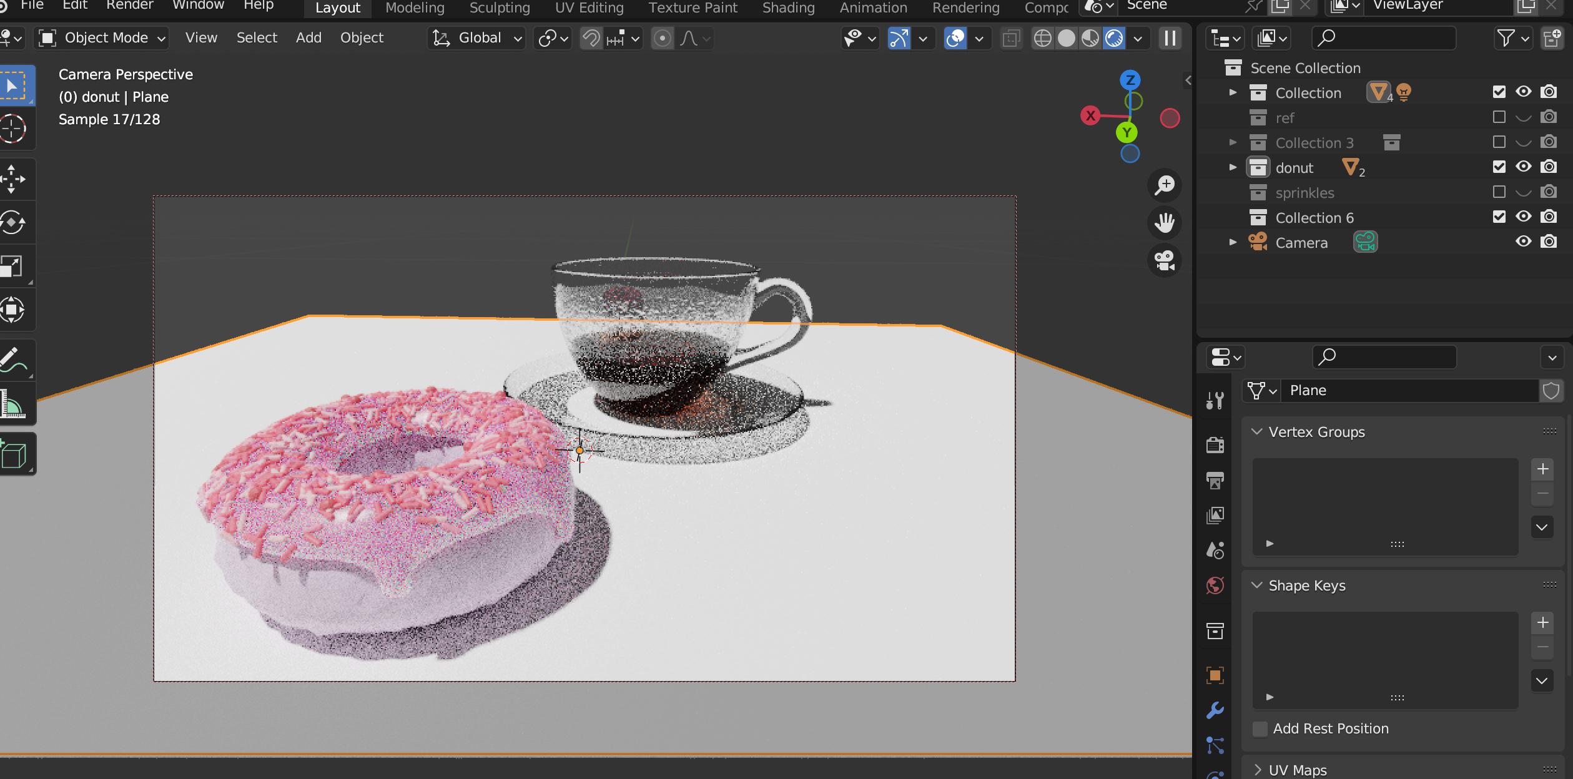
Task: Open the viewport shading options dropdown
Action: click(x=1138, y=38)
